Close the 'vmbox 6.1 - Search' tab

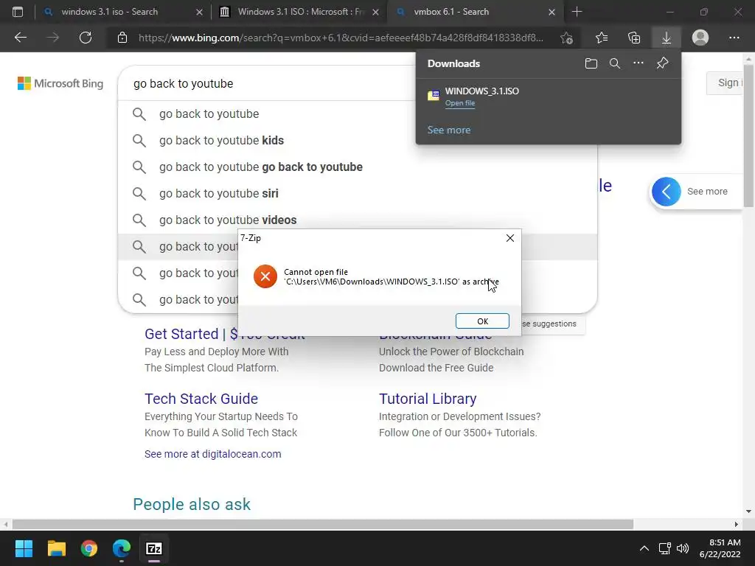coord(552,12)
